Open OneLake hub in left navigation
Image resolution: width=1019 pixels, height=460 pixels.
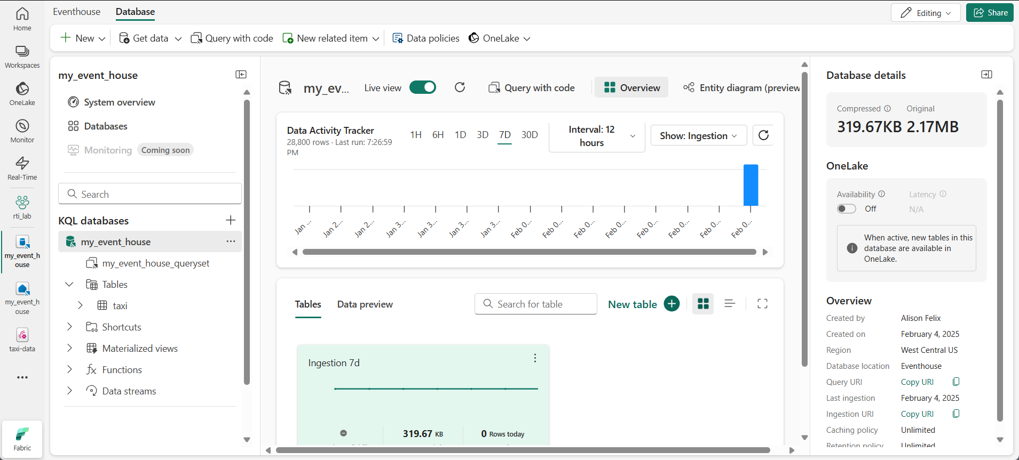(22, 94)
